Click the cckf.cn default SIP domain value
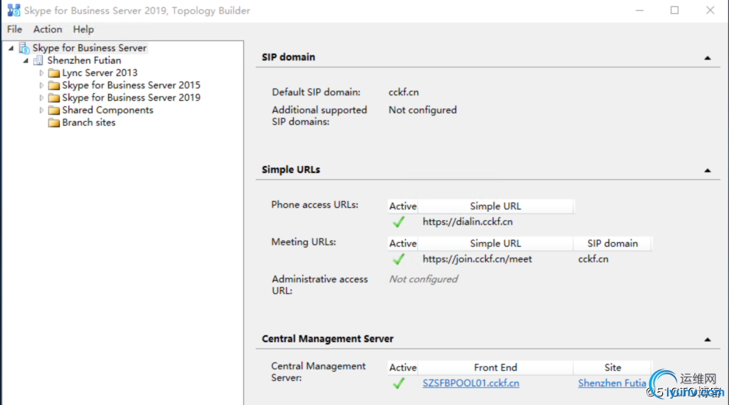The image size is (729, 405). (x=403, y=92)
